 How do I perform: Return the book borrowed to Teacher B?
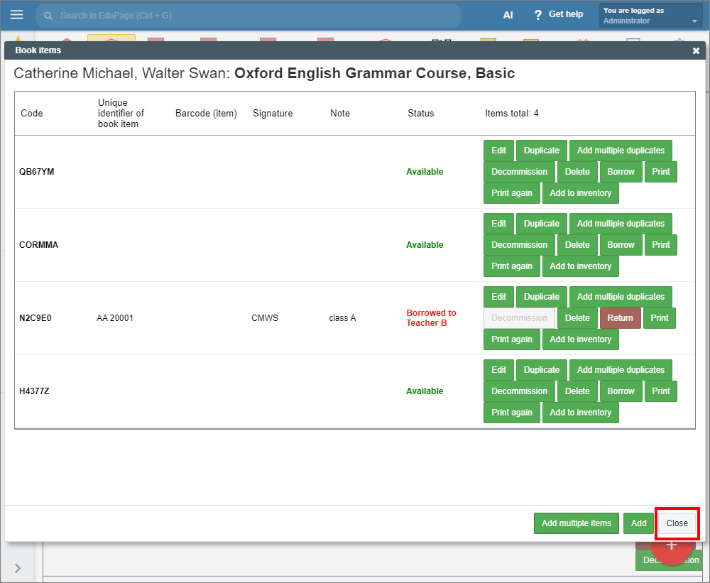[x=620, y=318]
